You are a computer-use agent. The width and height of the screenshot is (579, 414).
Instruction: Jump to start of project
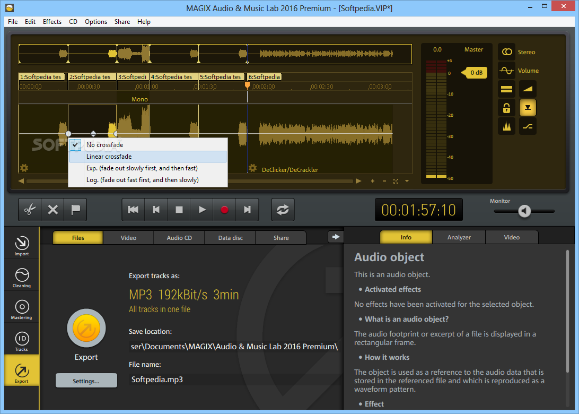pos(133,210)
